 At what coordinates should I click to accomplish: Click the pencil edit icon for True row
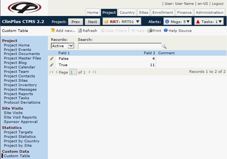click(x=51, y=65)
